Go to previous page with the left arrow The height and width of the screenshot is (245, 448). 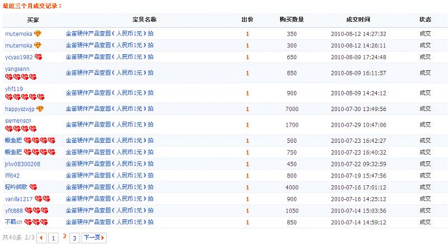(41, 238)
